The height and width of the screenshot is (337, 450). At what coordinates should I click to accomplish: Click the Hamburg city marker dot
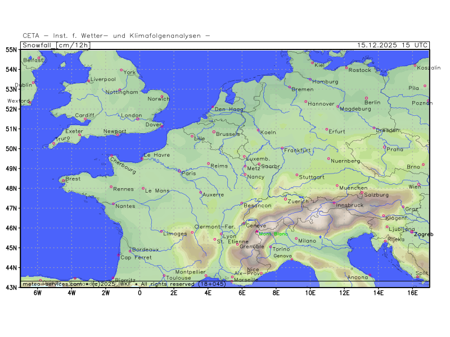310,79
